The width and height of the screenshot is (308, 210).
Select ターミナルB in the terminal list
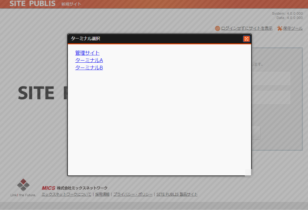[x=89, y=68]
